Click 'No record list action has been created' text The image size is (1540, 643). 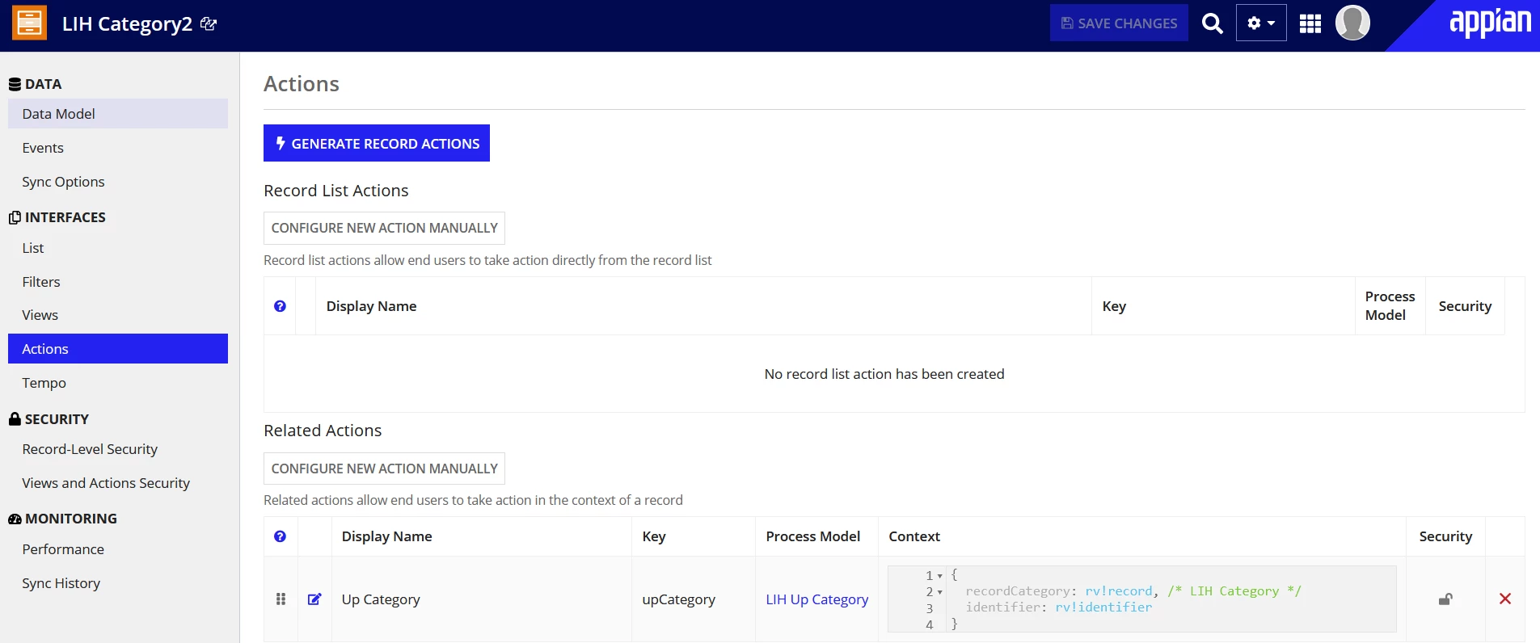884,374
